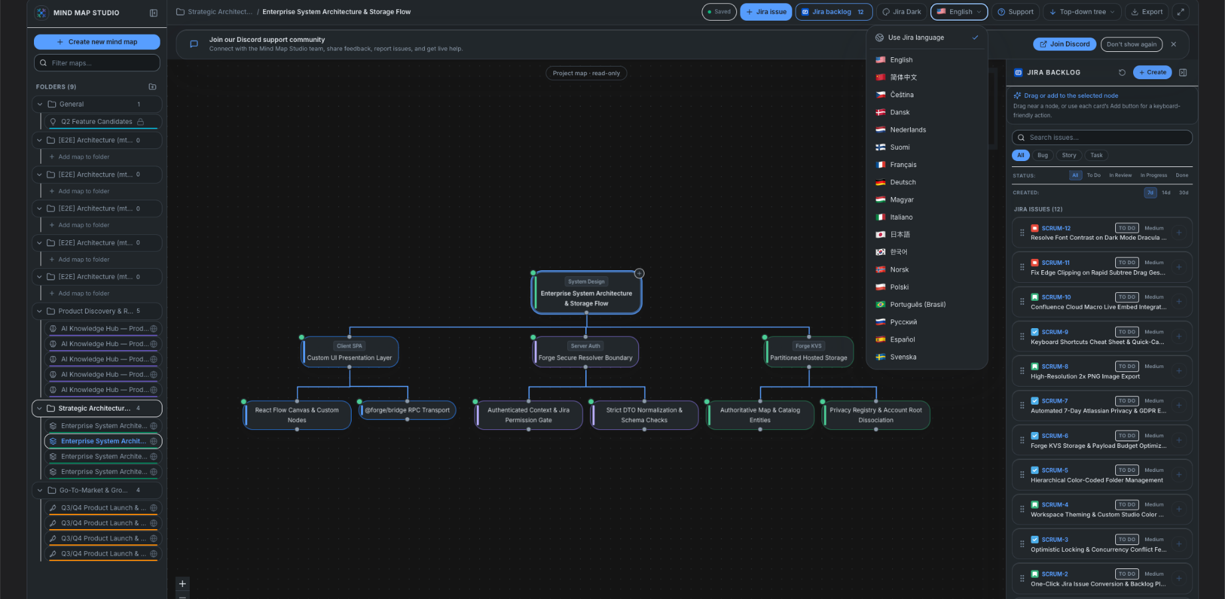Screen dimensions: 1225x599
Task: Open the Support button
Action: (x=1015, y=12)
